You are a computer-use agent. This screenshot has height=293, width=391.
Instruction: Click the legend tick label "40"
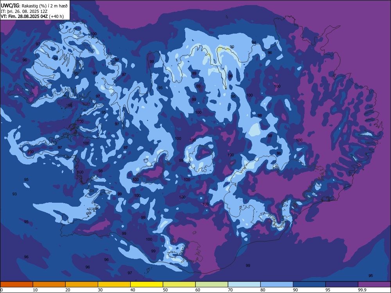pyautogui.click(x=133, y=290)
